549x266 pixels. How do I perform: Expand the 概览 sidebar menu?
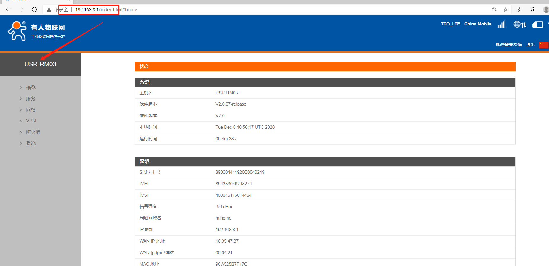tap(30, 88)
